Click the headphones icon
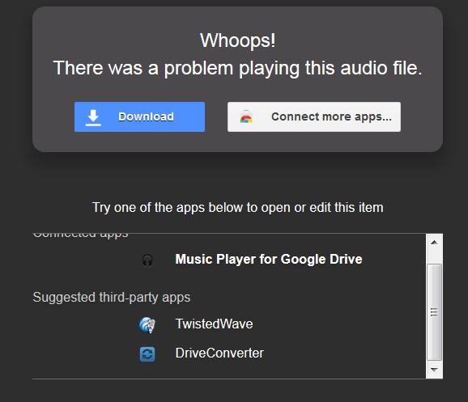Screen dimensions: 468x402 (147, 260)
